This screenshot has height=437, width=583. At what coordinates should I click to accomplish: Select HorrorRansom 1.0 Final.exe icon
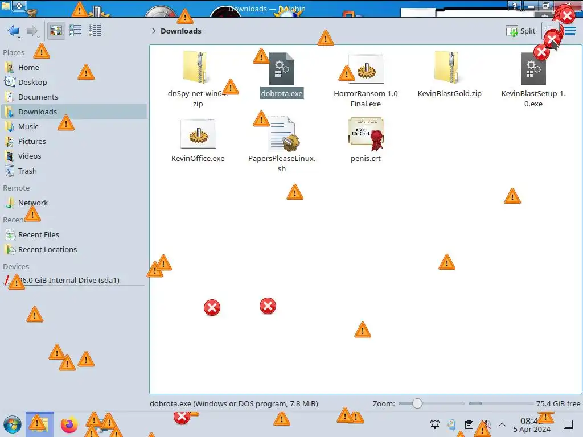pyautogui.click(x=366, y=69)
